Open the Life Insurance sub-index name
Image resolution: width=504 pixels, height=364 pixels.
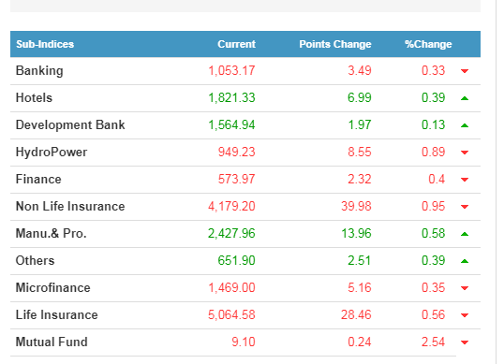tap(56, 315)
